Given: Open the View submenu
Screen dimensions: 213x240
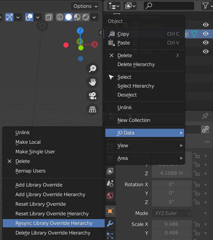Looking at the screenshot, I should tap(144, 146).
